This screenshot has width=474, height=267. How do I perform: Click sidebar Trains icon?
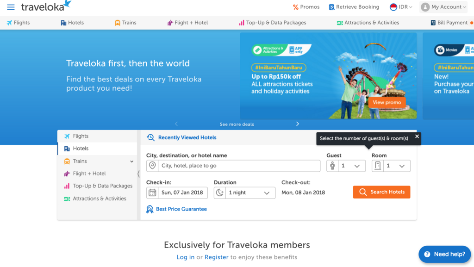pyautogui.click(x=67, y=161)
